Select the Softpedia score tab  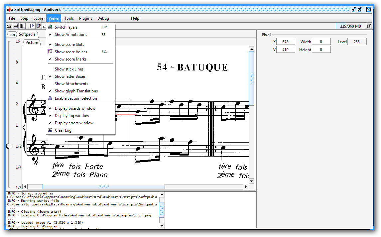point(27,34)
